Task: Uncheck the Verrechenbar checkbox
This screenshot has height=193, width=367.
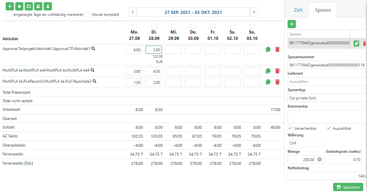Action: click(x=290, y=128)
